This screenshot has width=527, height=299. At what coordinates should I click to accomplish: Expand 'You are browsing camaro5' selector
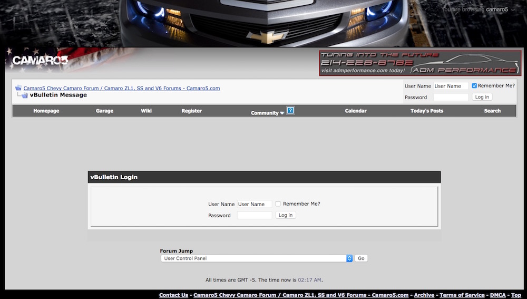(x=479, y=9)
